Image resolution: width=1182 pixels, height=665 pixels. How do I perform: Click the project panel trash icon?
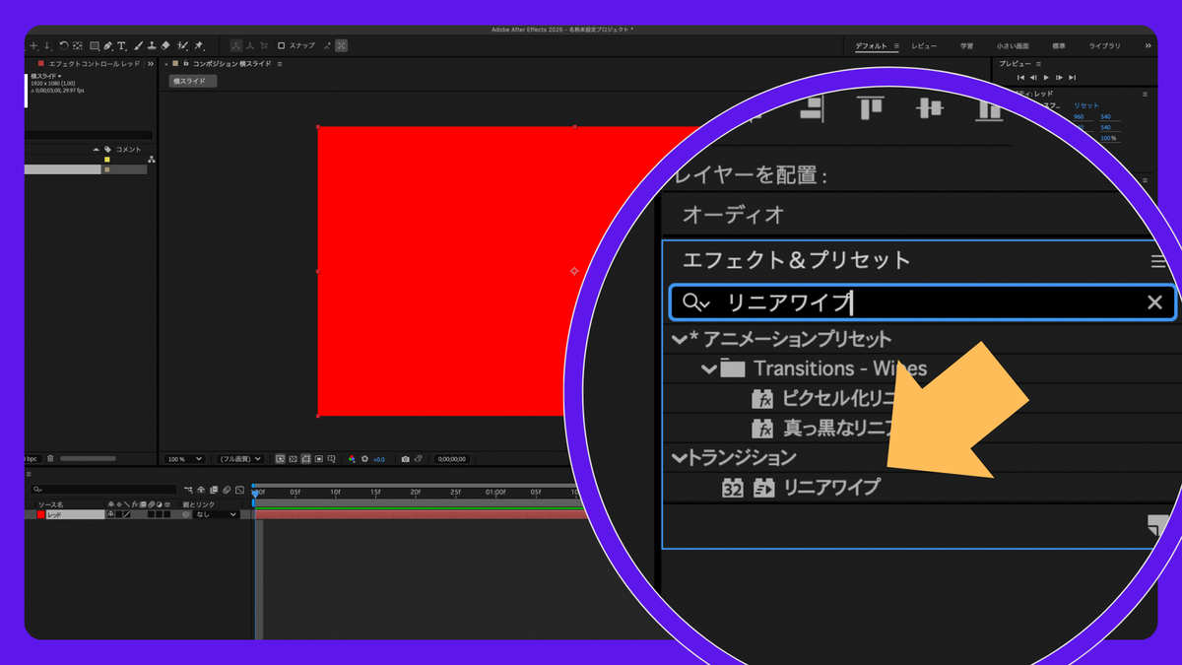pyautogui.click(x=50, y=458)
